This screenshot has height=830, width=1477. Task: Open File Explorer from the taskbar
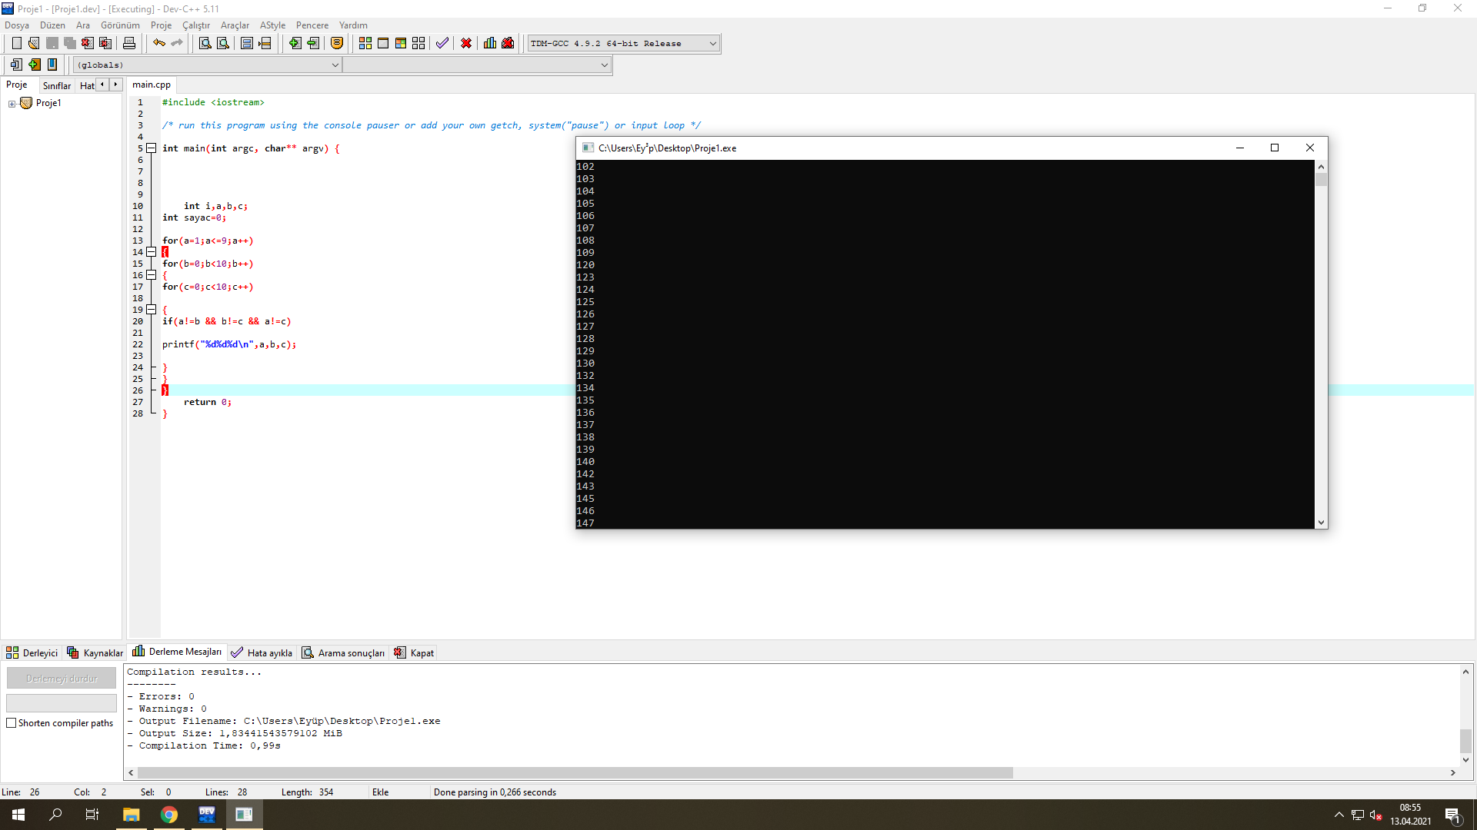click(132, 815)
